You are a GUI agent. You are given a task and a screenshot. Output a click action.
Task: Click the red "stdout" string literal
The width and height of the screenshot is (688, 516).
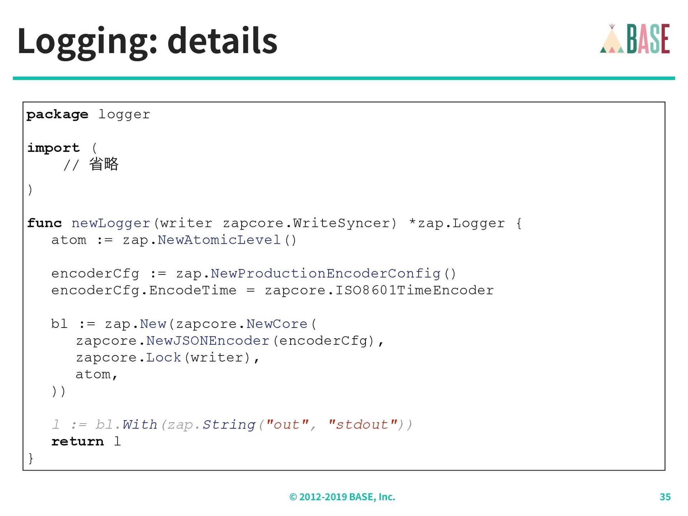point(362,424)
